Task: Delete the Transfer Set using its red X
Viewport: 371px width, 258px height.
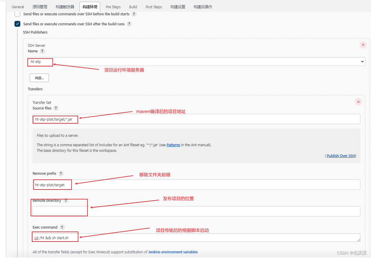Action: [x=358, y=101]
